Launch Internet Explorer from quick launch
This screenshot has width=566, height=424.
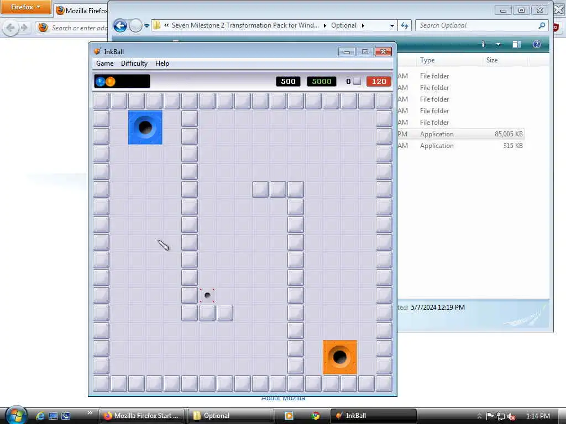click(40, 416)
